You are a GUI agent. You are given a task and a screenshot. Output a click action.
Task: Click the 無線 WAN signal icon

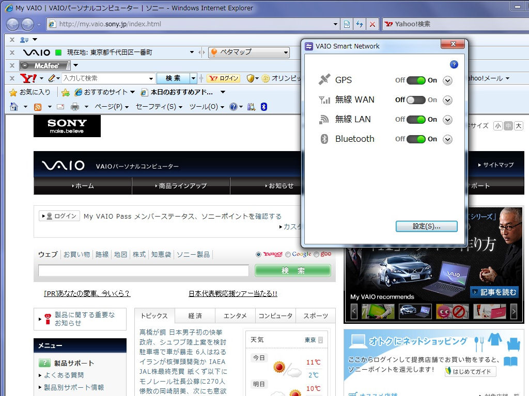click(324, 100)
